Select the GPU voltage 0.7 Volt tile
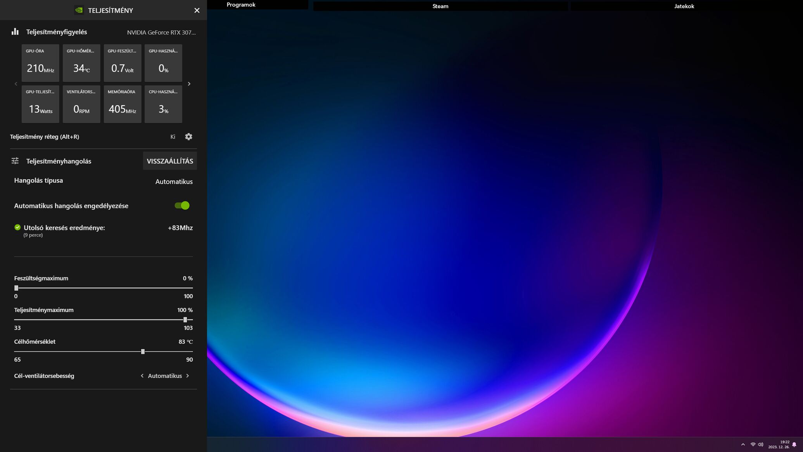The height and width of the screenshot is (452, 803). (x=123, y=63)
